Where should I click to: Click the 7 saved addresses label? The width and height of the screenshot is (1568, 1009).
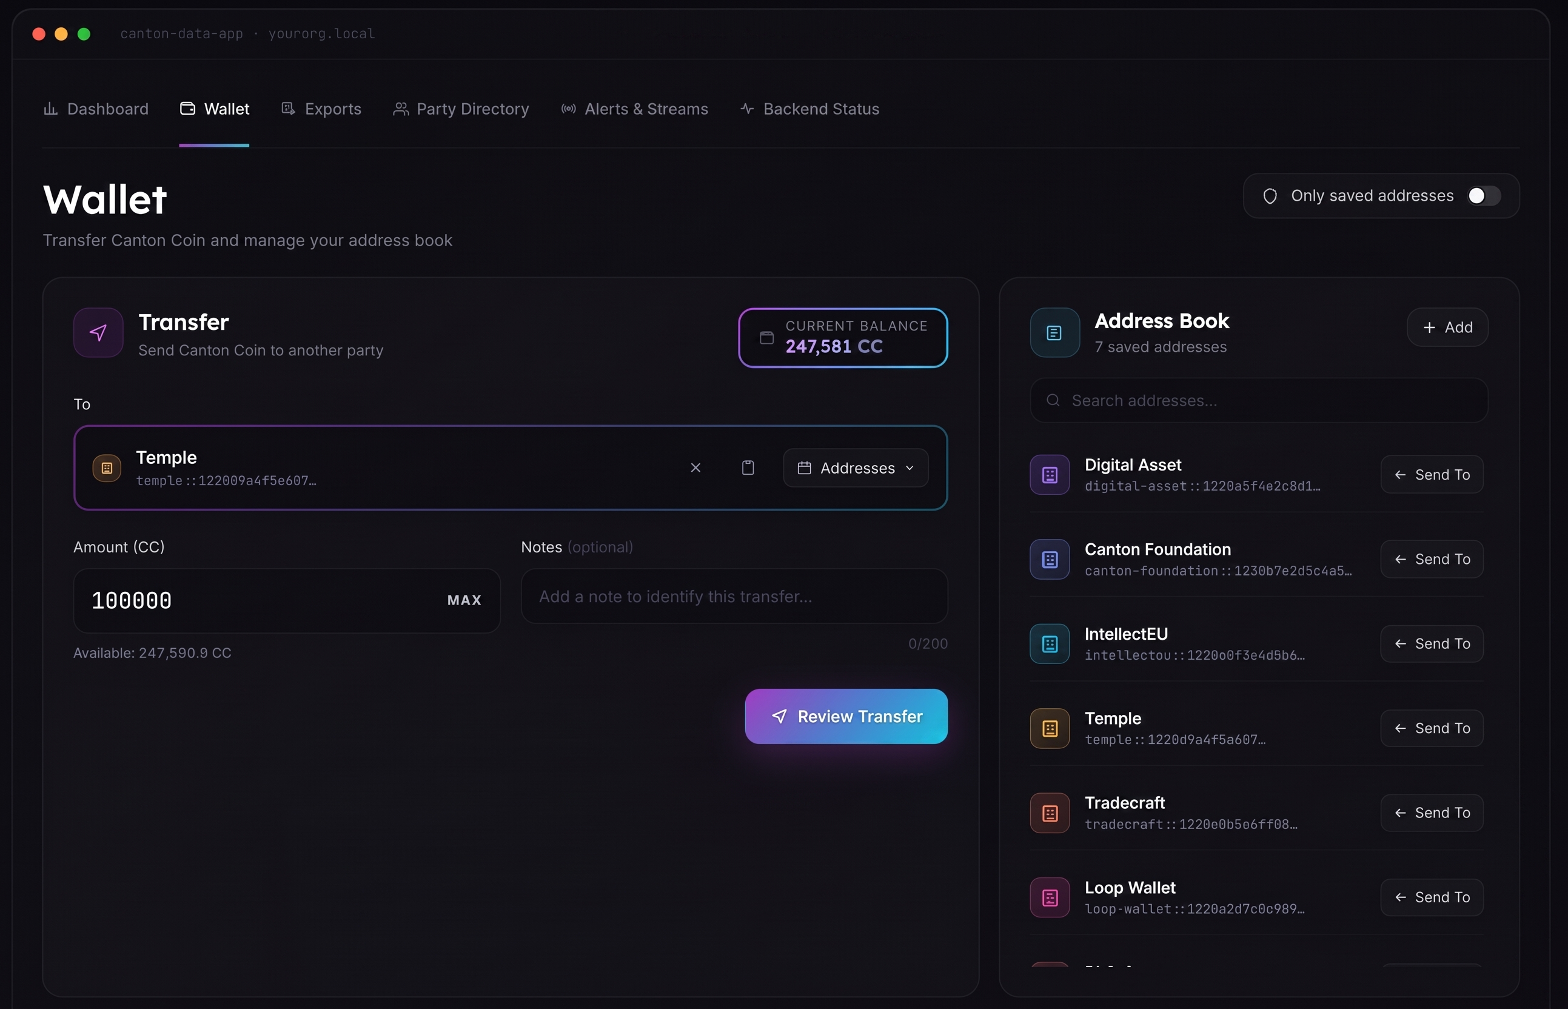click(x=1161, y=347)
